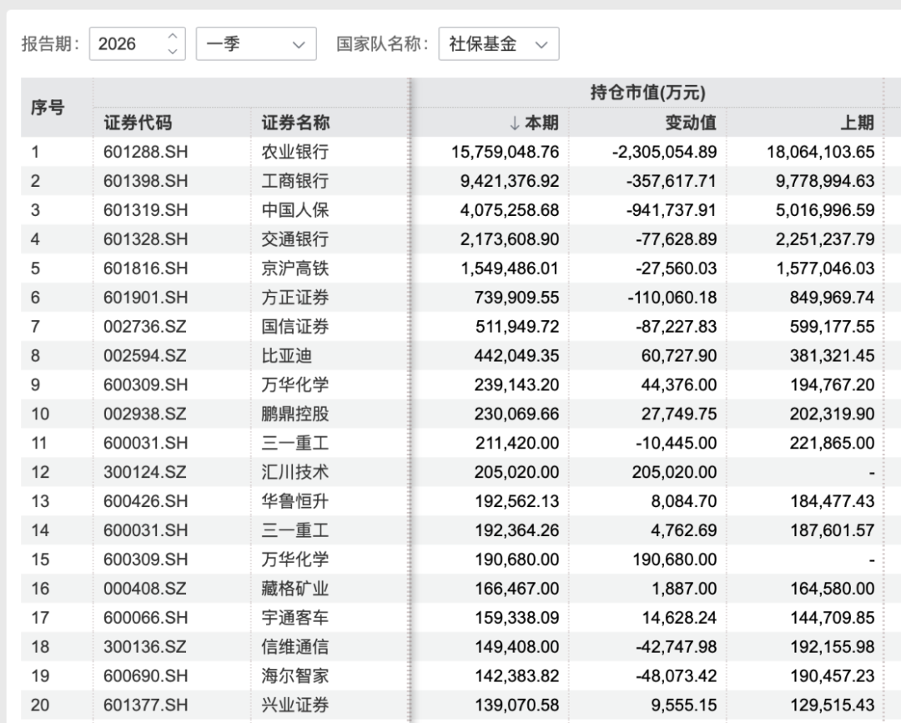Select stock code 600690.SH
901x723 pixels.
pyautogui.click(x=146, y=676)
